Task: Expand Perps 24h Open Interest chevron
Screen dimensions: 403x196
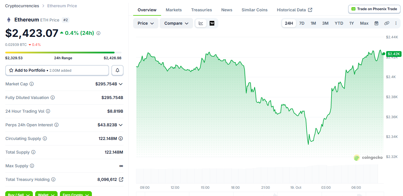Action: point(121,125)
